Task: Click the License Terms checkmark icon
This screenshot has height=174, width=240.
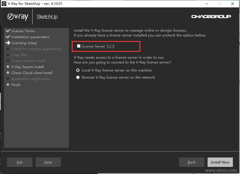Action: coord(8,31)
